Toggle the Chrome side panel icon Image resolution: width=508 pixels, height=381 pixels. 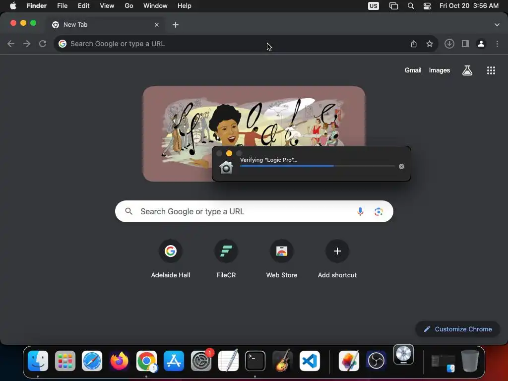[465, 44]
